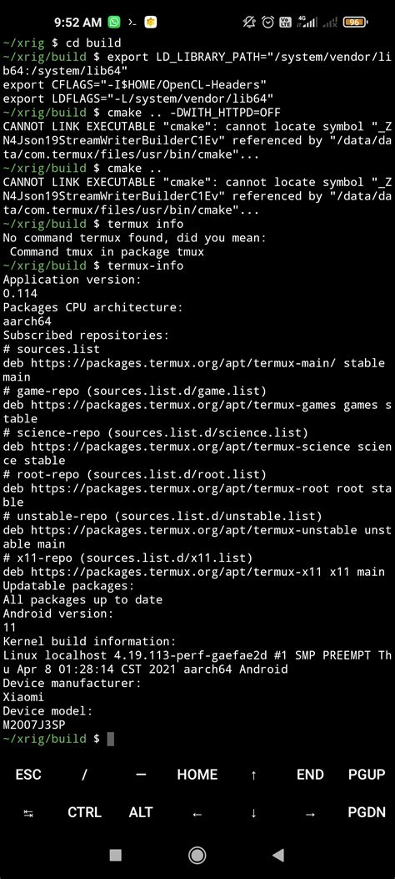Tap the PGDN extra key

(x=367, y=812)
